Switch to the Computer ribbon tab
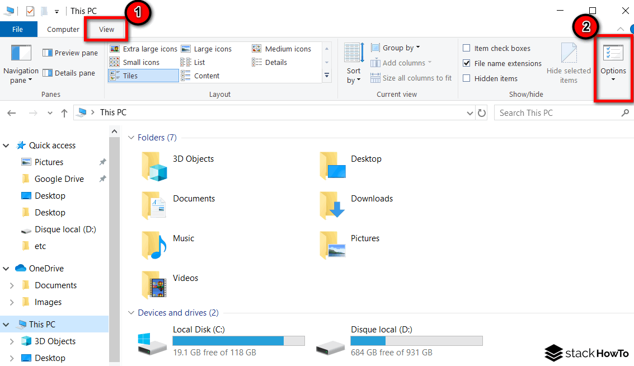 (63, 29)
